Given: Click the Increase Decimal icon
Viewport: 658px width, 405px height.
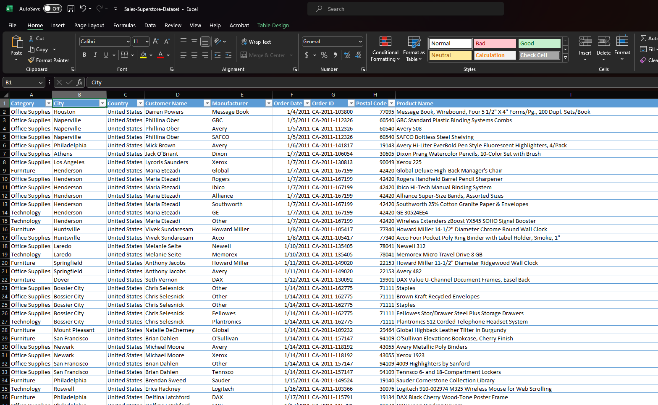Looking at the screenshot, I should tap(347, 55).
